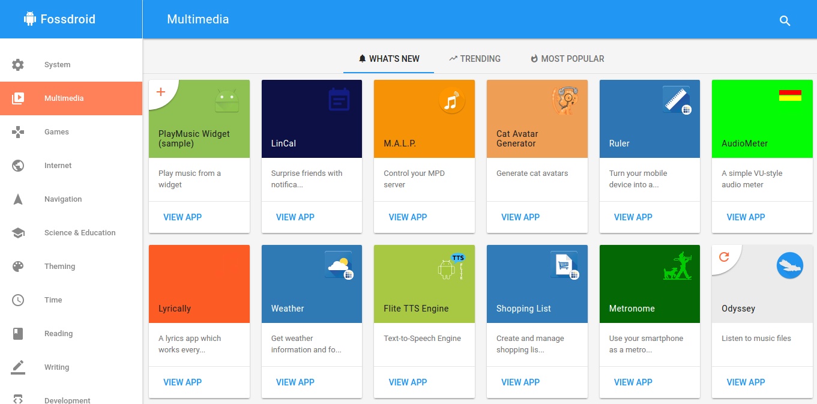The height and width of the screenshot is (404, 817).
Task: Click the Metronome green figure icon
Action: coord(677,266)
